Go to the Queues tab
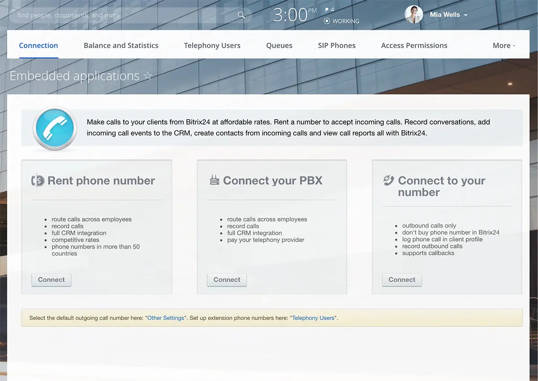Viewport: 538px width, 381px height. pos(279,45)
